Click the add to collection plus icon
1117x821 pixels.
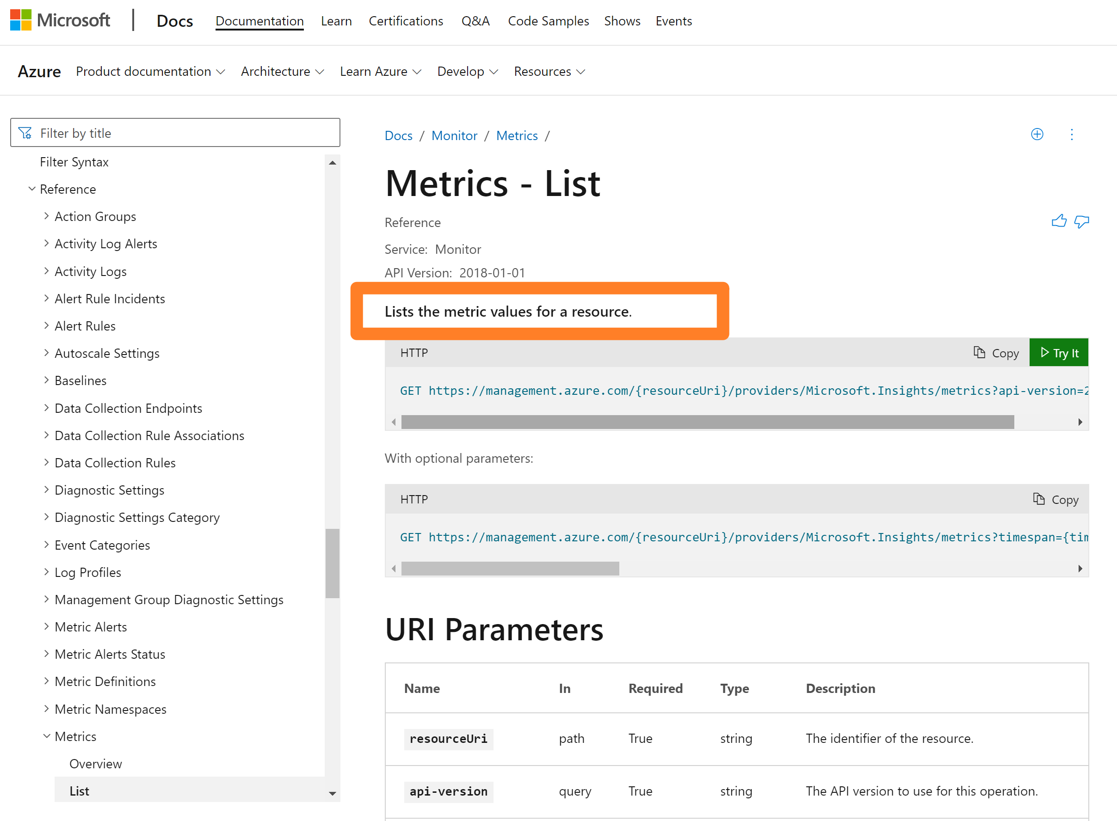(x=1037, y=134)
